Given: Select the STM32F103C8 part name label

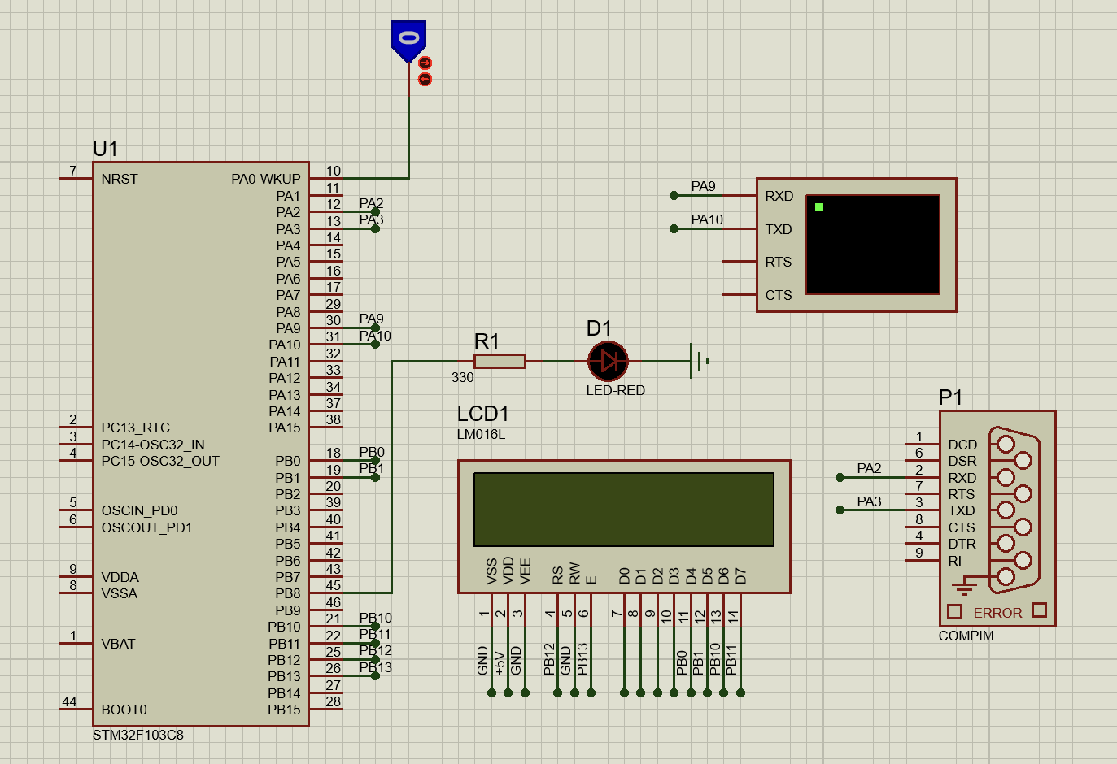Looking at the screenshot, I should 138,735.
